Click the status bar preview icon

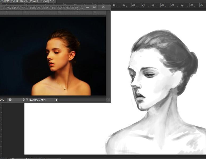coord(10,100)
